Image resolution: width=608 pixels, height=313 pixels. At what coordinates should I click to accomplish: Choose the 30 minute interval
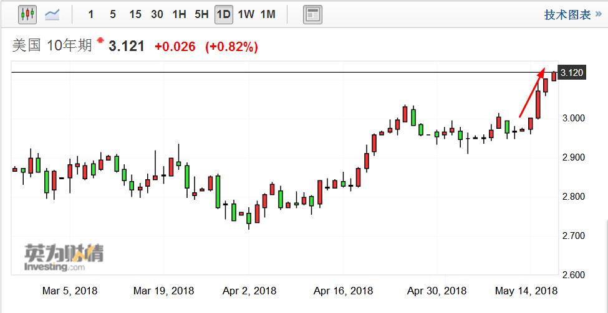tap(157, 15)
